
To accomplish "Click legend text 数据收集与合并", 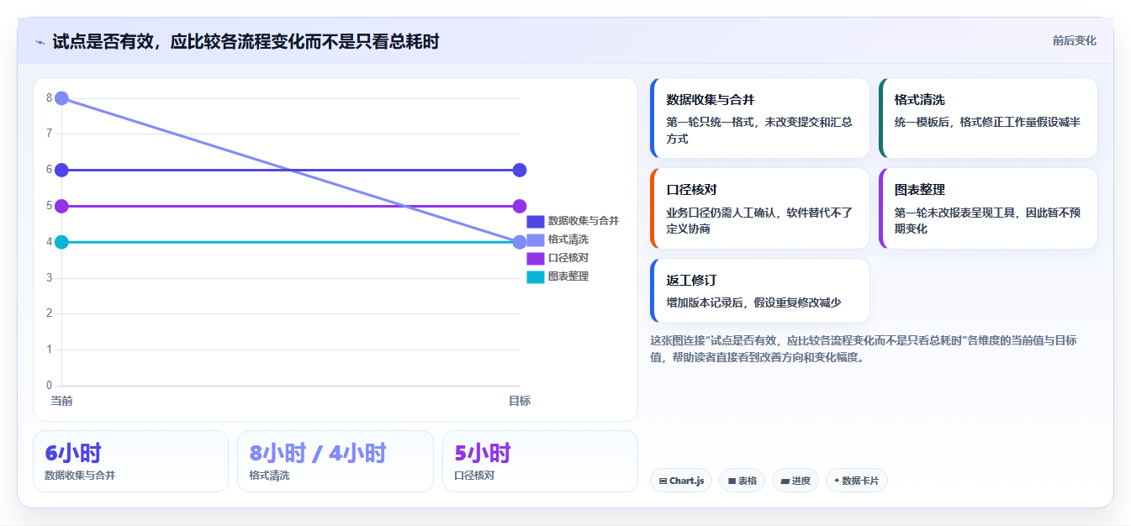I will point(583,221).
